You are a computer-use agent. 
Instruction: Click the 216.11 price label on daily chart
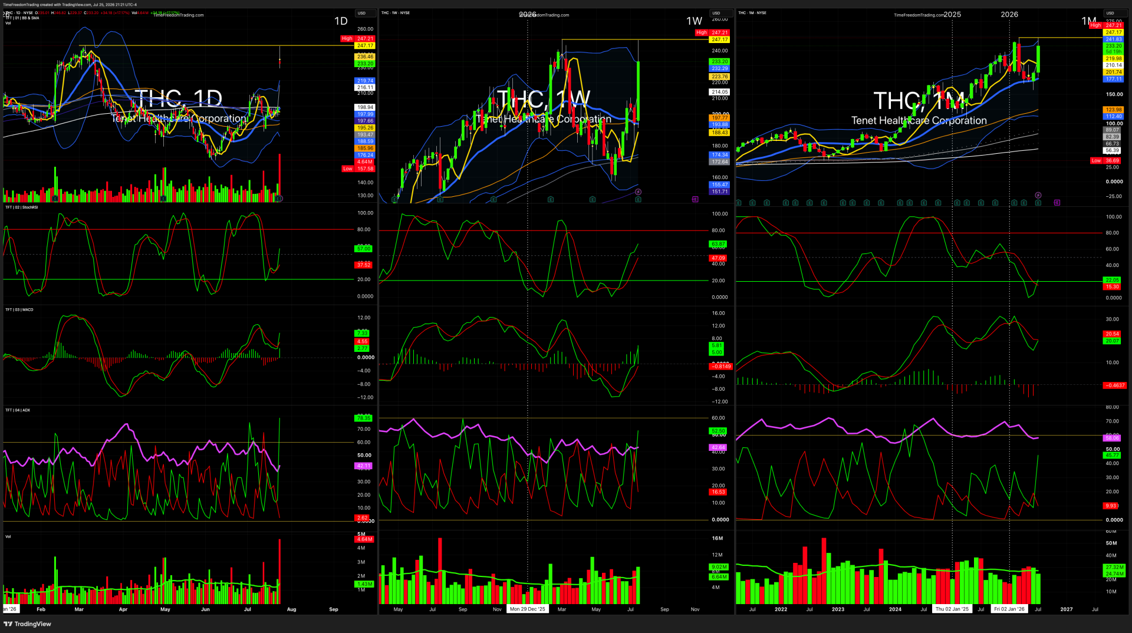click(365, 87)
